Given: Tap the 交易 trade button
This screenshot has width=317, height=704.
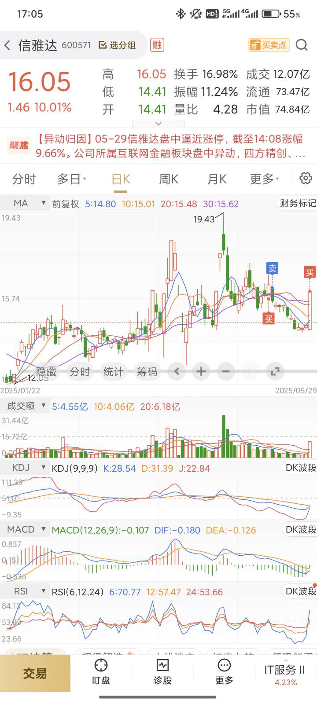Looking at the screenshot, I should click(x=35, y=673).
